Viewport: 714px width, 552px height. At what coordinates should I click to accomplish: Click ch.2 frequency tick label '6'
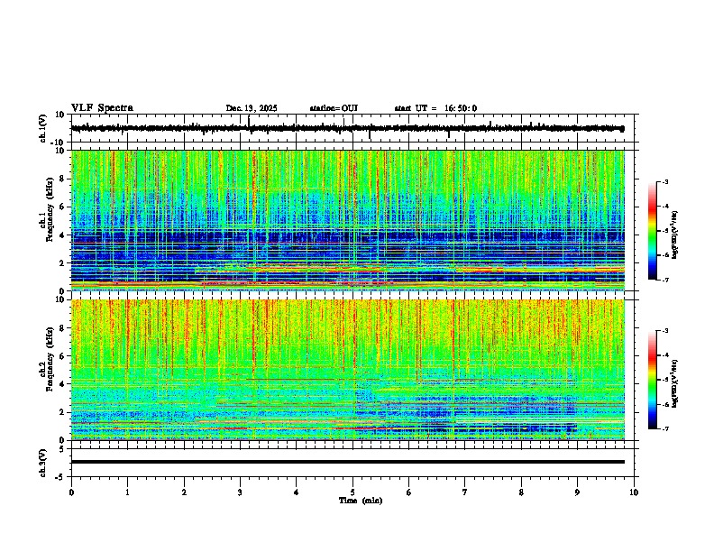(64, 356)
